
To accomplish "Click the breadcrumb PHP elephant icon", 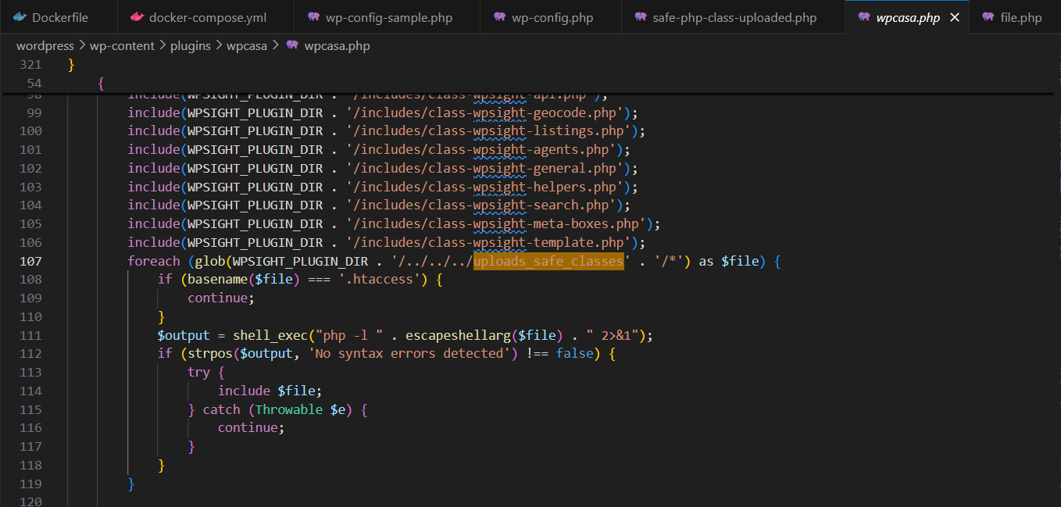I will click(292, 46).
